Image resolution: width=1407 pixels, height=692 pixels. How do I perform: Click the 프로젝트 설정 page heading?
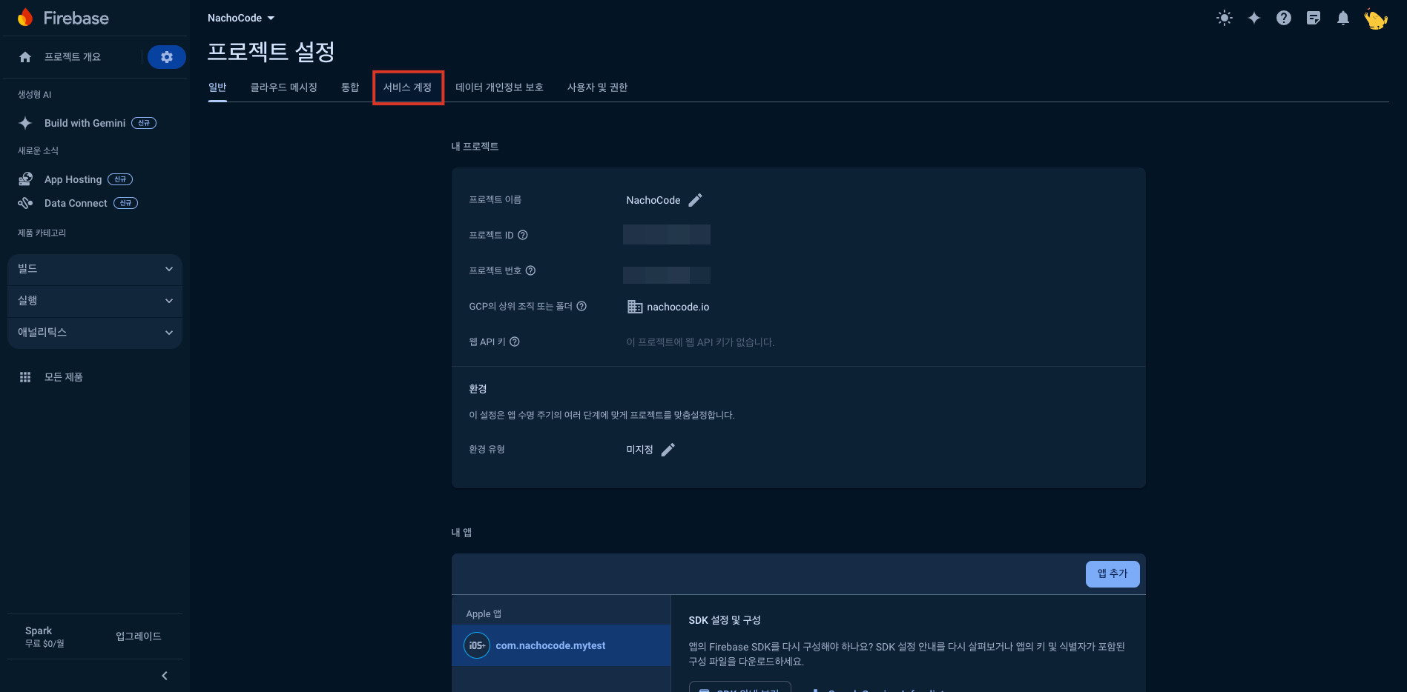point(271,52)
